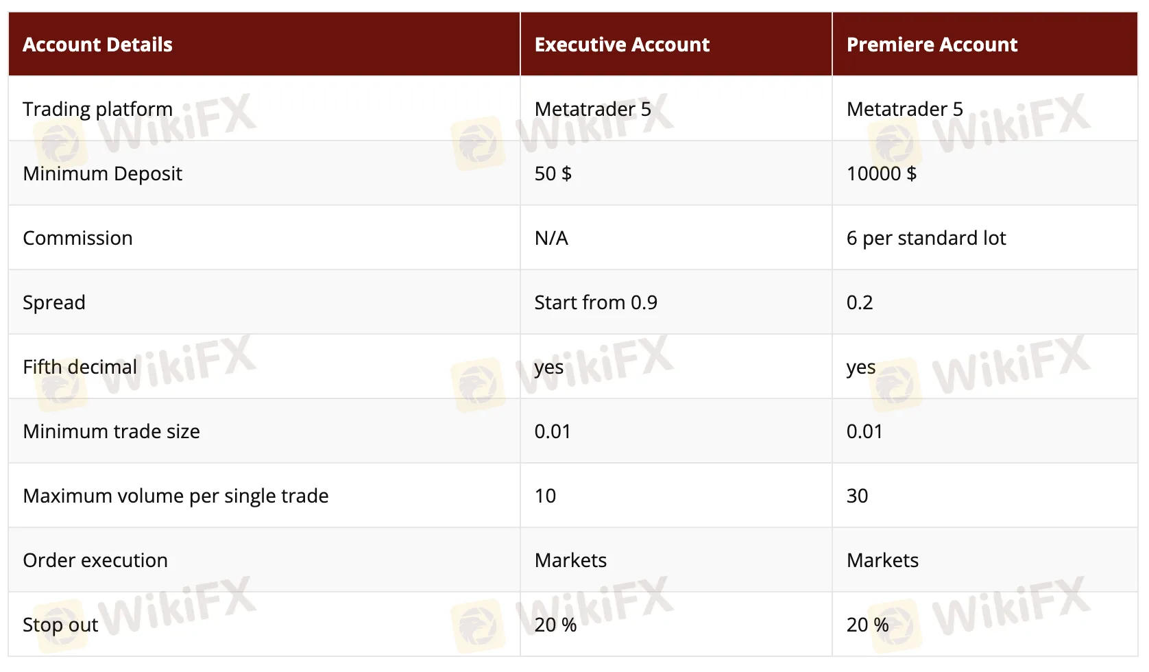Click the Start from 0.9 spread cell
Image resolution: width=1149 pixels, height=672 pixels.
596,302
